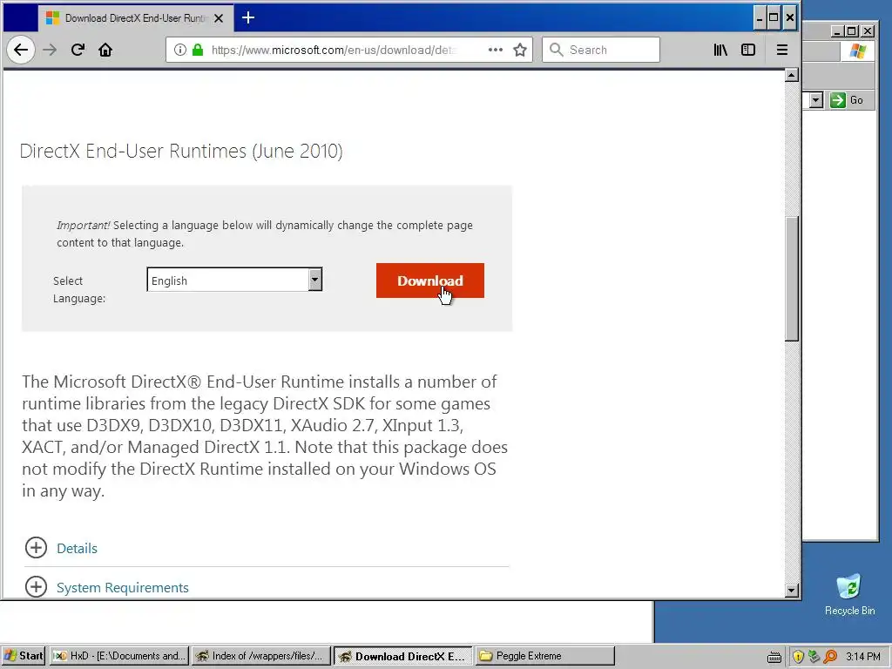Open the Firefox hamburger menu
892x669 pixels.
click(x=782, y=50)
